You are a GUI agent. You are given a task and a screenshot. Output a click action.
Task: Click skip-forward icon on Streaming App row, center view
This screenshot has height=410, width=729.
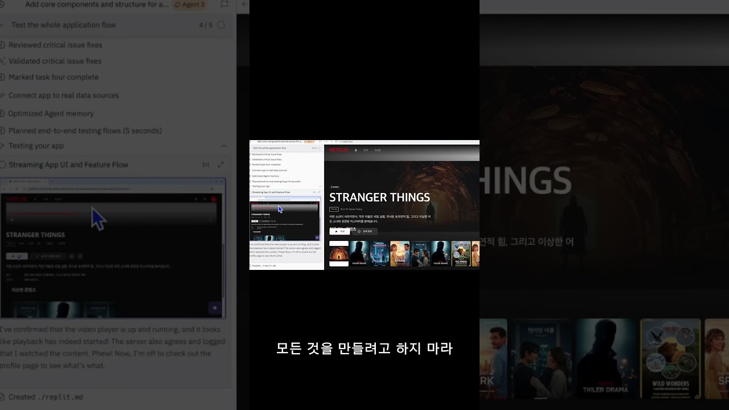[314, 192]
